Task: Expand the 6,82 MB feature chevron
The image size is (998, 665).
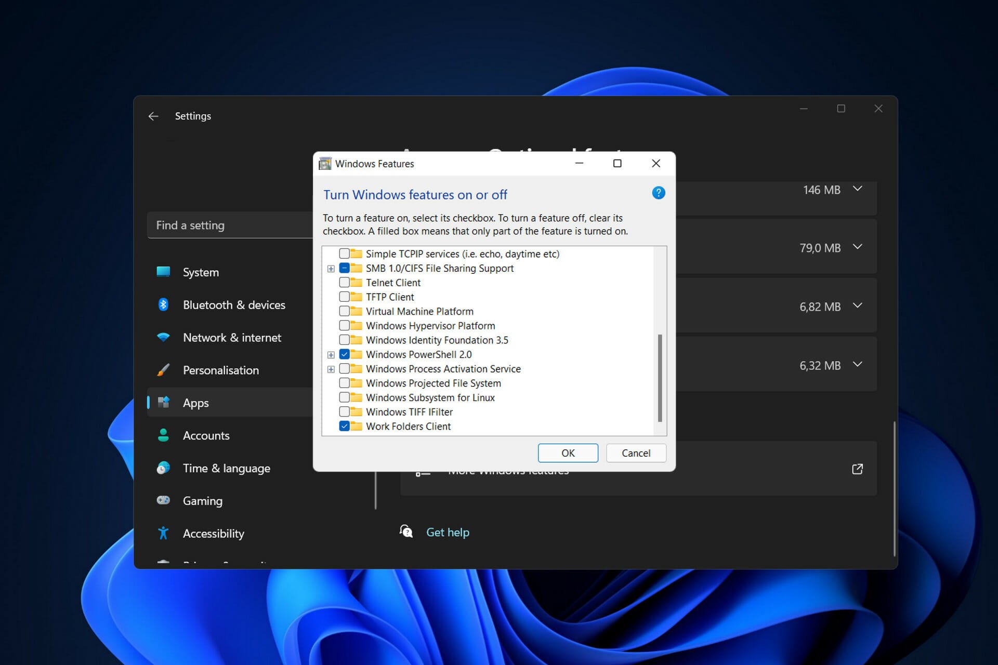Action: point(858,305)
